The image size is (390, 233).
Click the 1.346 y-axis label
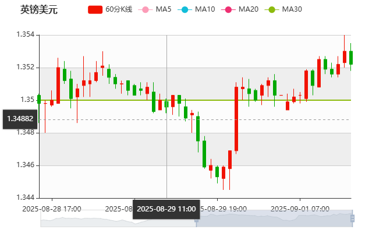pos(27,165)
